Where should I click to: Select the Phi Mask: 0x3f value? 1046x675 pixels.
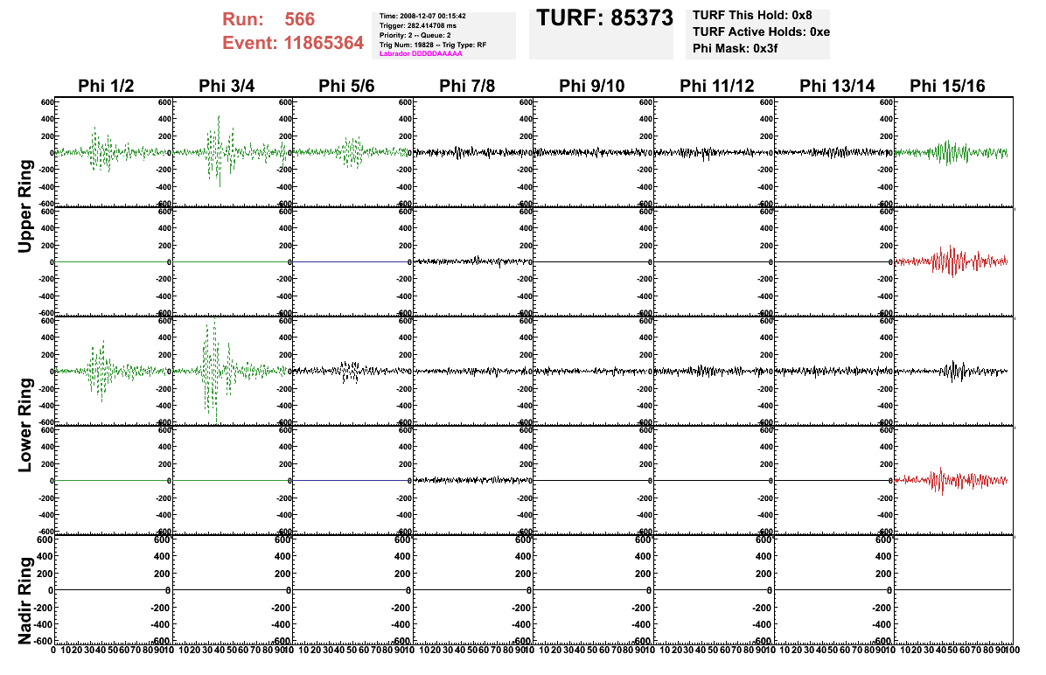point(736,48)
